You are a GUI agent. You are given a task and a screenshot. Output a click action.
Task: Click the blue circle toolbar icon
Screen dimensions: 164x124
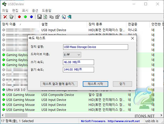tap(31, 17)
